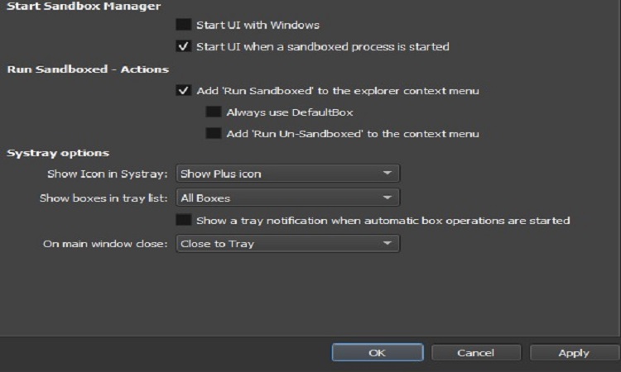Viewport: 621px width, 372px height.
Task: Disable Add 'Run Sandboxed' to explorer context menu
Action: 184,91
